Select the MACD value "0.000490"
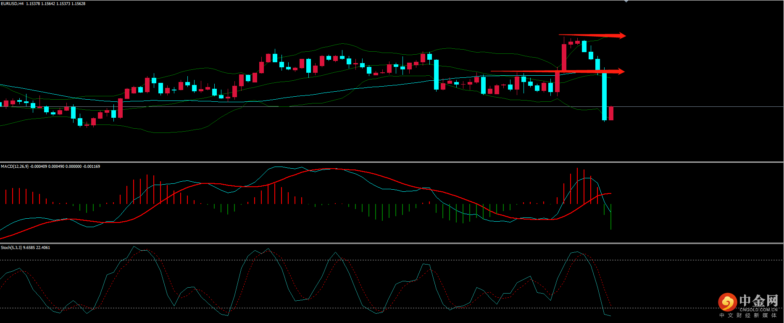 (56, 167)
